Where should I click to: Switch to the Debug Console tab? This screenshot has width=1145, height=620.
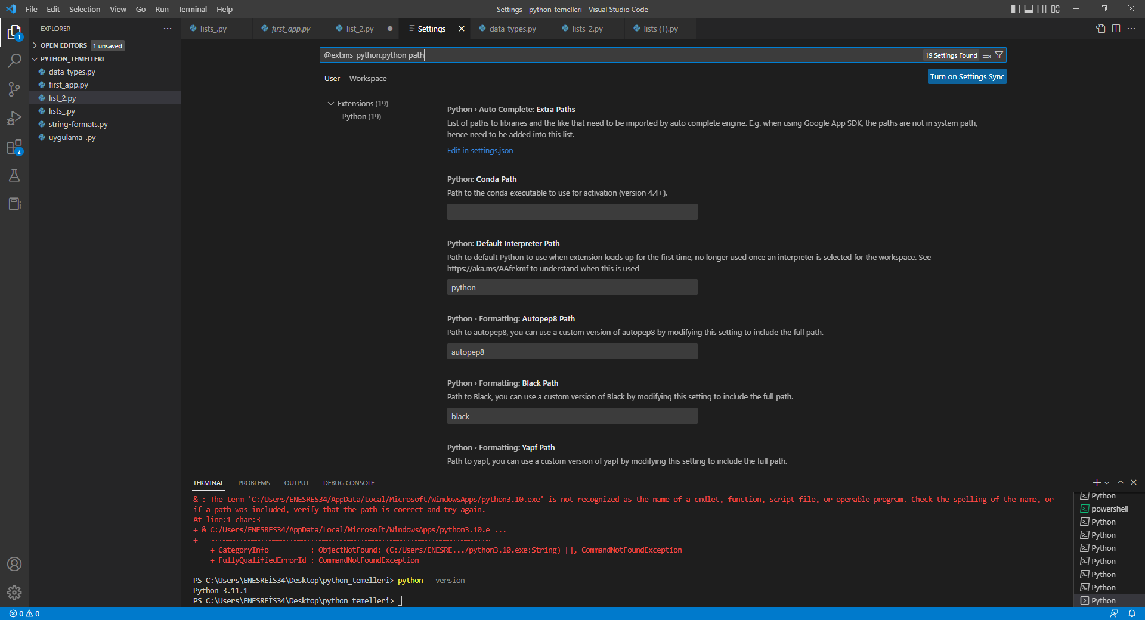[x=349, y=483]
